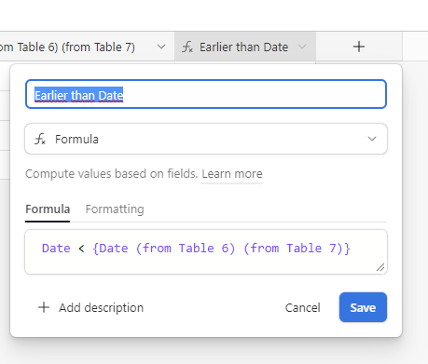Click Add description text
This screenshot has height=364, width=428.
coord(102,308)
